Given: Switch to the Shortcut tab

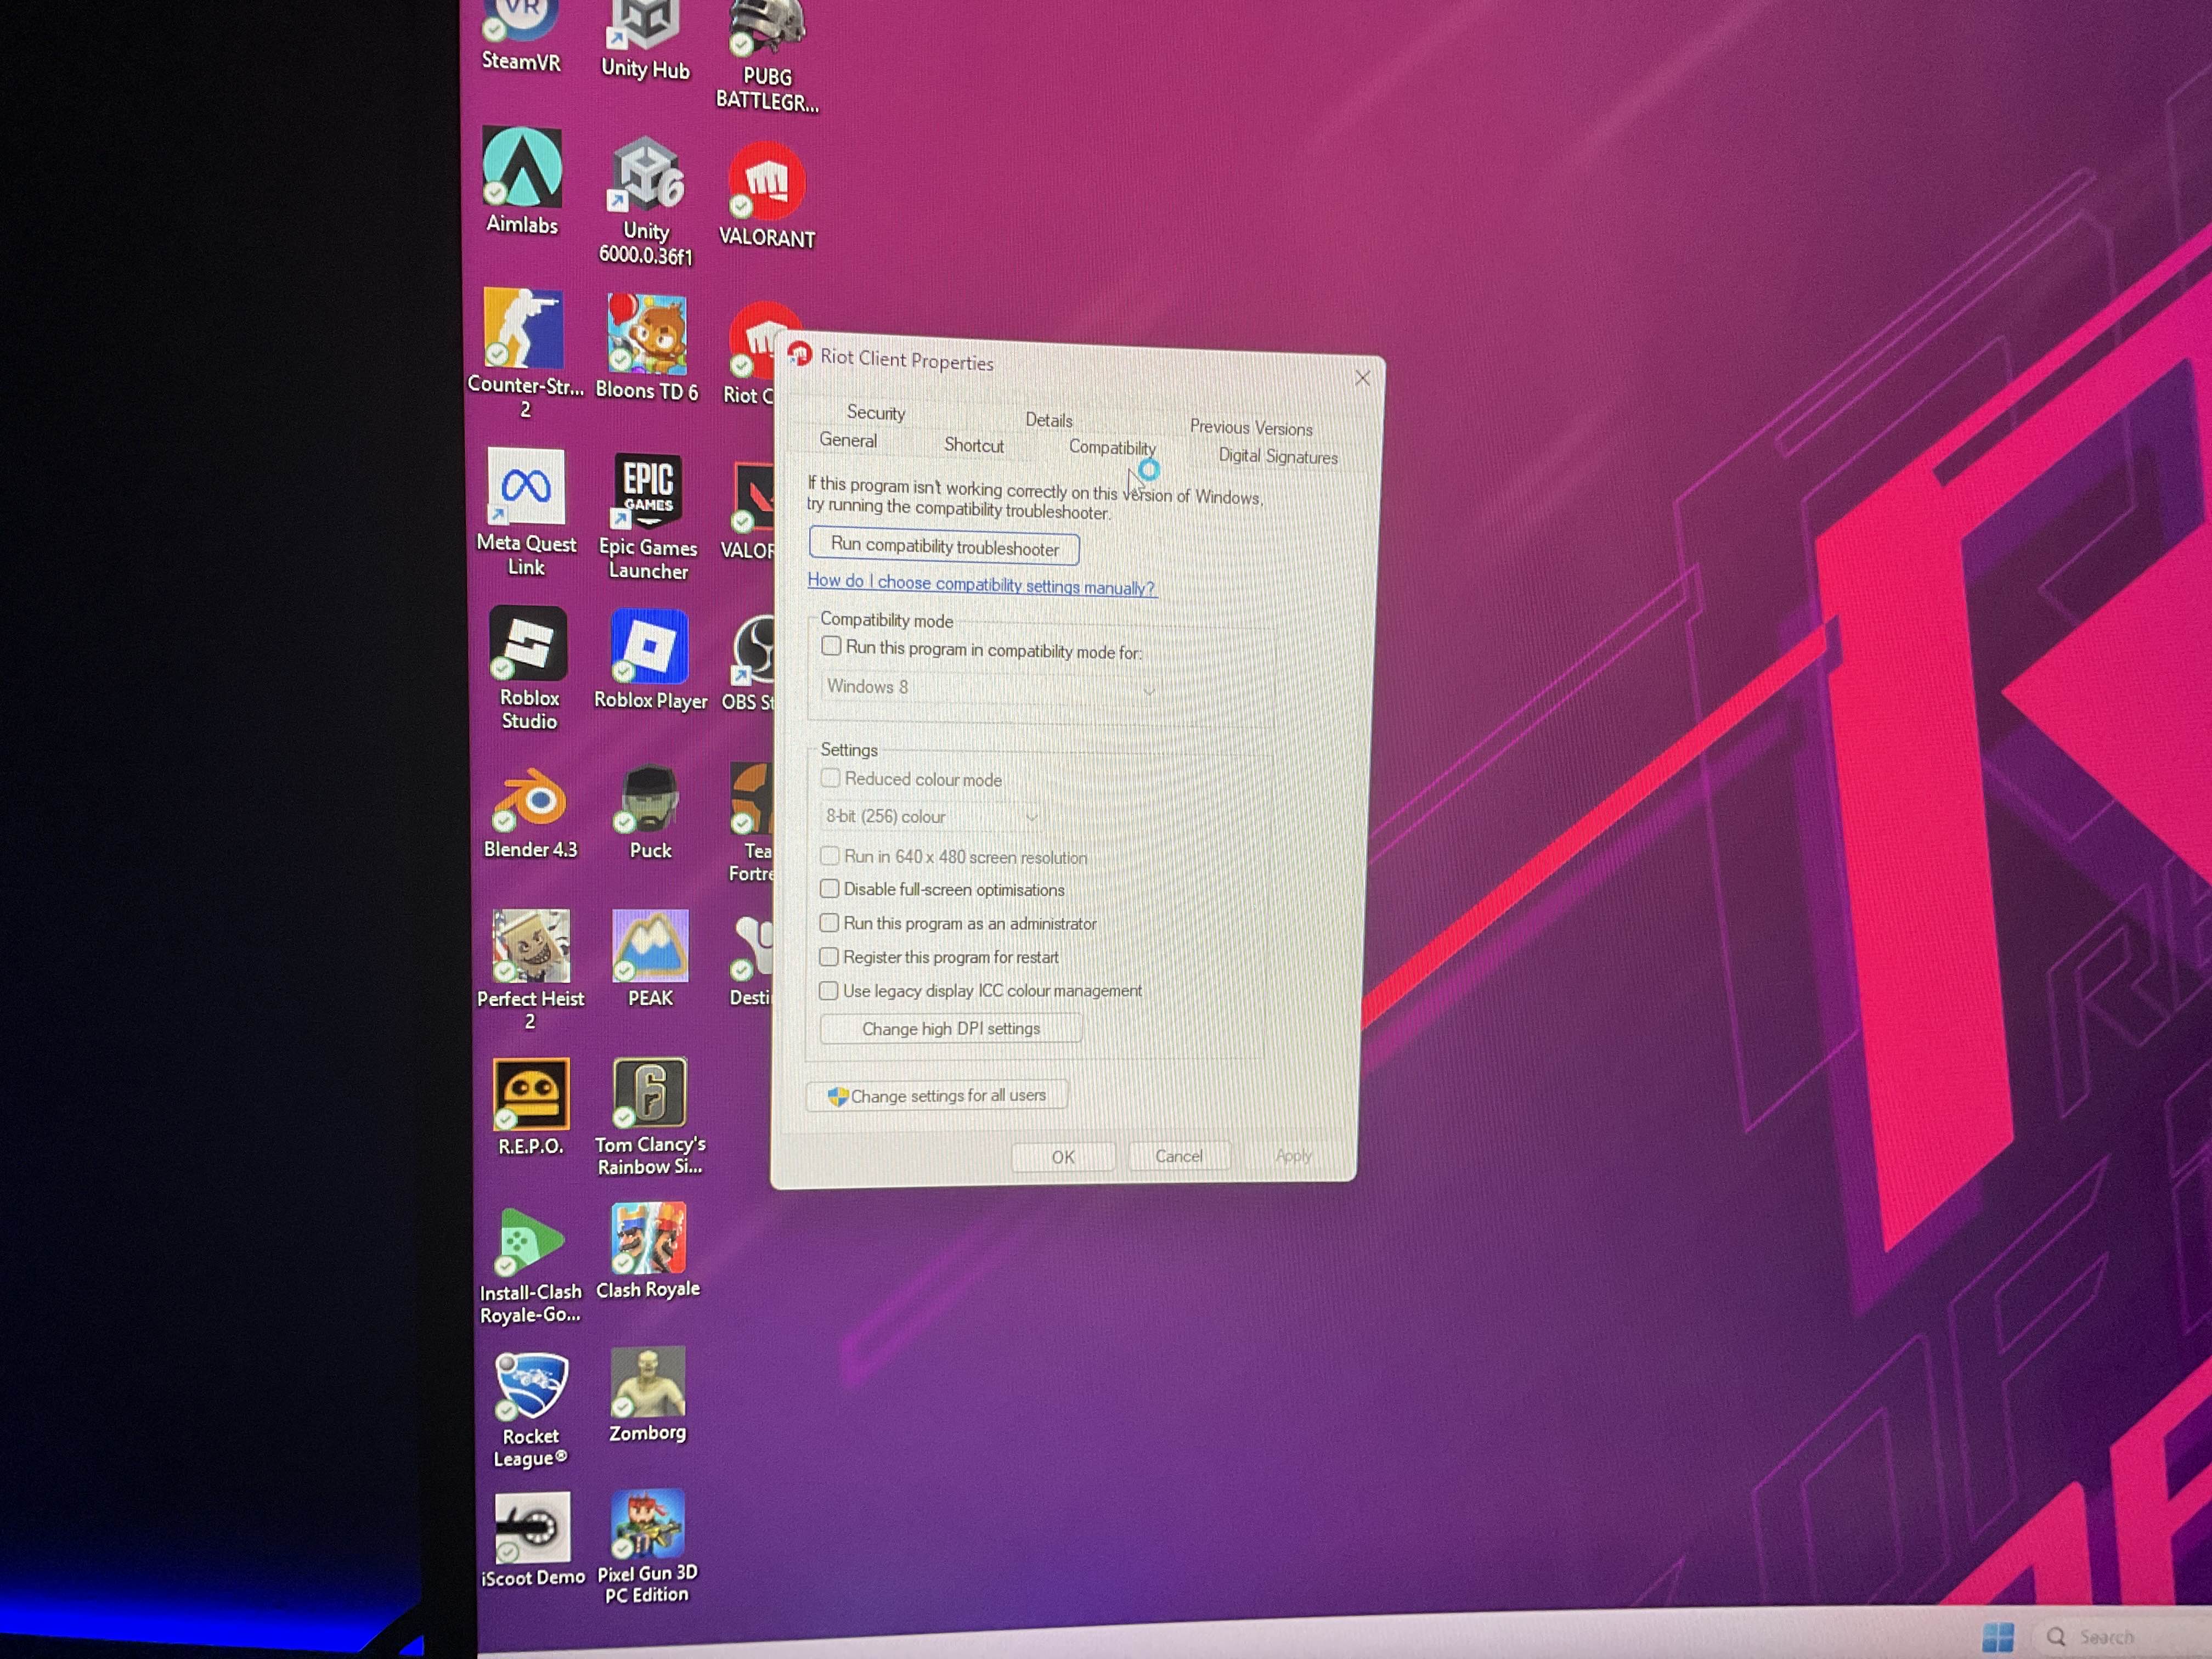Looking at the screenshot, I should [973, 446].
